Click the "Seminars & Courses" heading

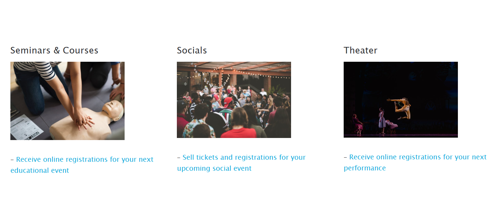pos(54,50)
